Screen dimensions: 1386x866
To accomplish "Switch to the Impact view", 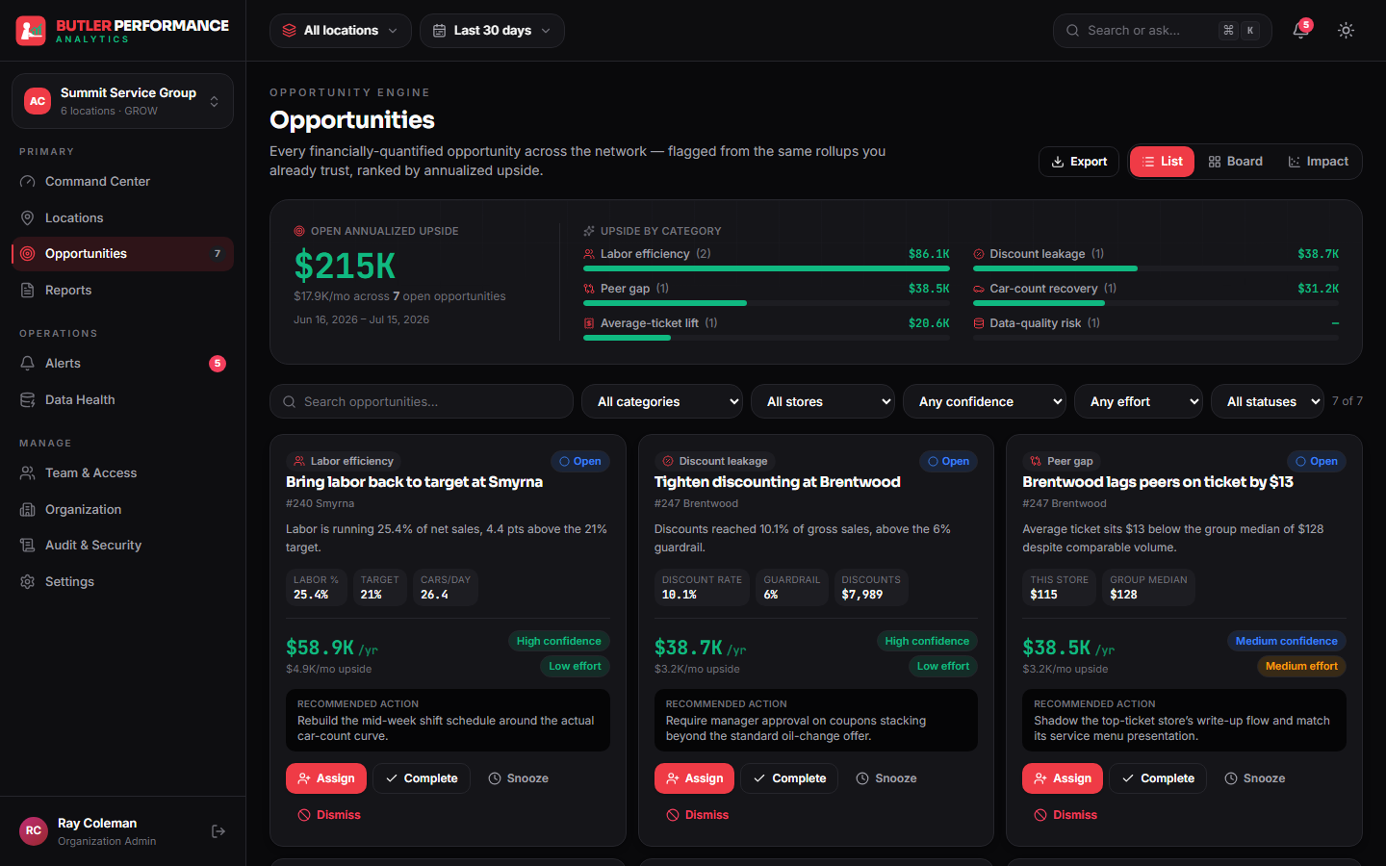I will (1318, 162).
